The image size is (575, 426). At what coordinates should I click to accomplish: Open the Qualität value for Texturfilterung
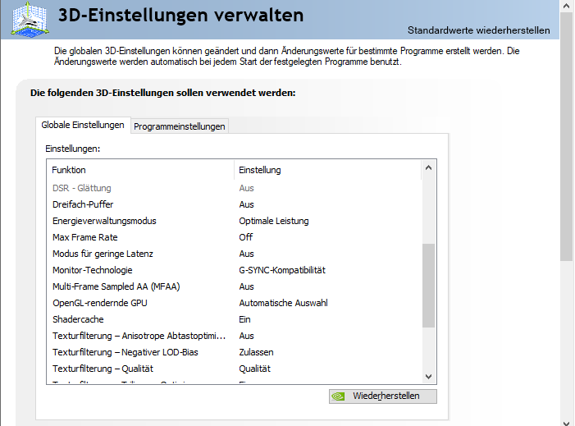pyautogui.click(x=255, y=369)
